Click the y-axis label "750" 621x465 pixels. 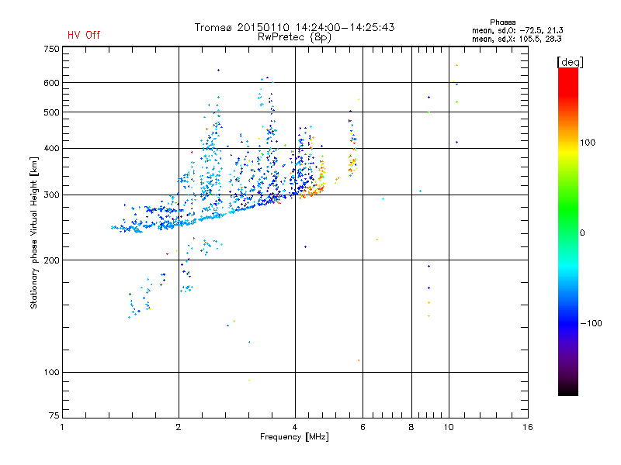coord(51,49)
